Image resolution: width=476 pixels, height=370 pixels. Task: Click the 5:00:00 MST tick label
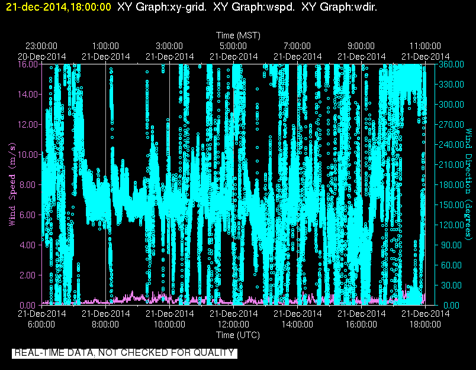233,46
